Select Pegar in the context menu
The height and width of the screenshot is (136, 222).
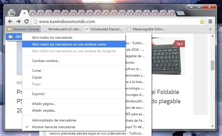coord(74,84)
